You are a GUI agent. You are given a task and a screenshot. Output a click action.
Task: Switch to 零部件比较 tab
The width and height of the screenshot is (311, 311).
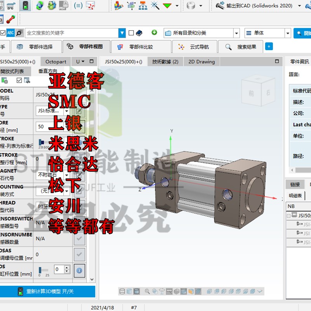[141, 47]
